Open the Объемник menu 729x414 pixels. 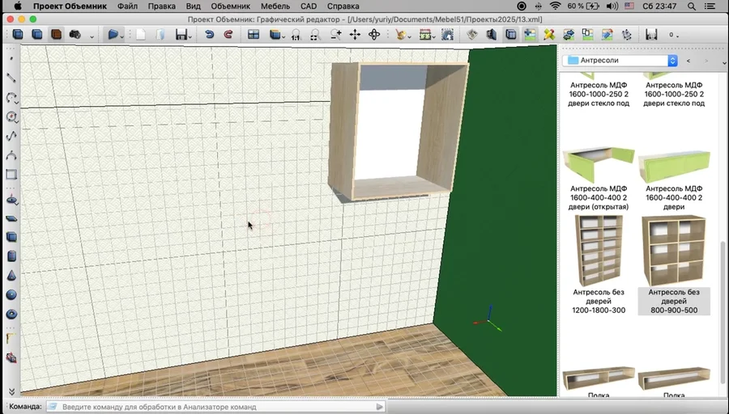coord(230,6)
